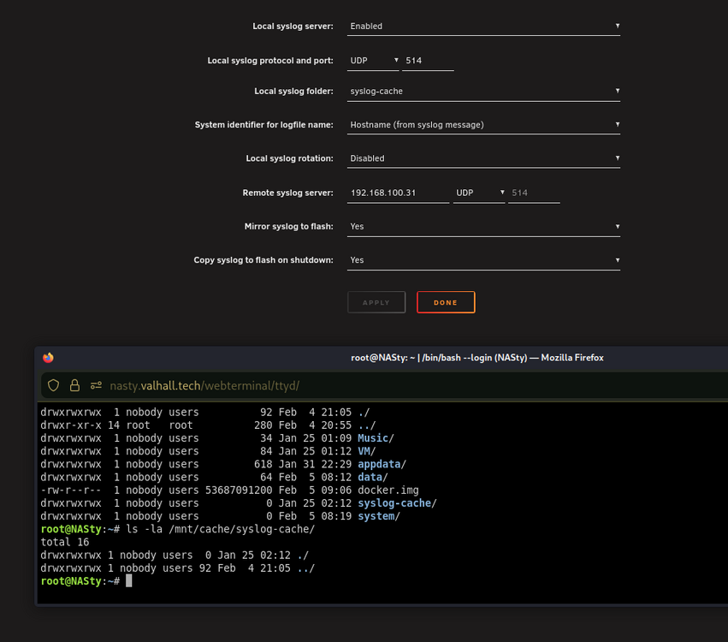Click the local syslog port 514 field
728x642 pixels.
[428, 61]
